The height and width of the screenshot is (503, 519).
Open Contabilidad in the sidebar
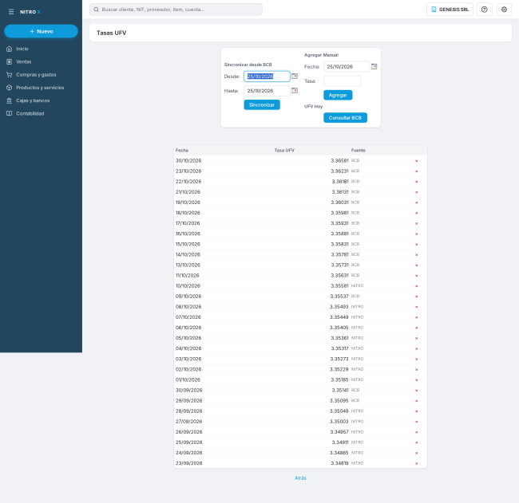coord(30,113)
